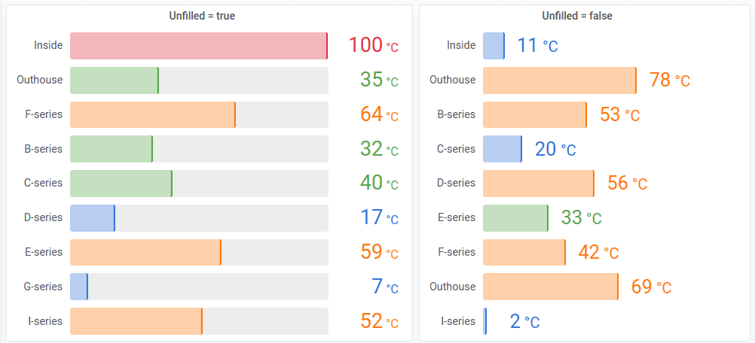Viewport: 755px width, 343px height.
Task: Click the C-series label beside 20 °C
Action: (x=457, y=149)
